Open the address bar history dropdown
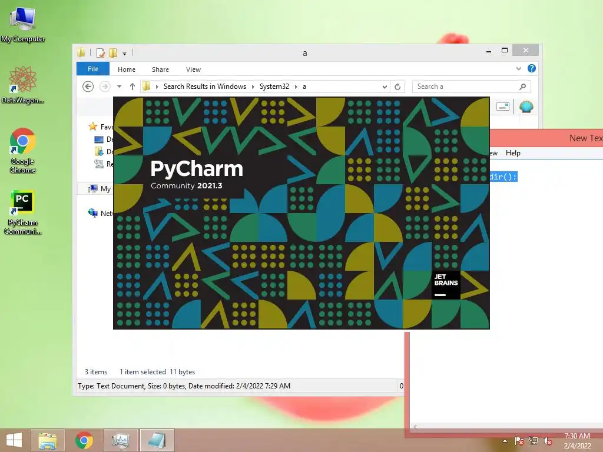603x452 pixels. (x=385, y=87)
